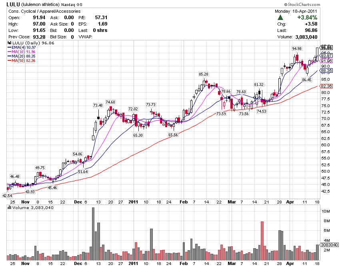The height and width of the screenshot is (267, 340).
Task: Click the pink-boxed 91.96 axis tag
Action: (326, 61)
